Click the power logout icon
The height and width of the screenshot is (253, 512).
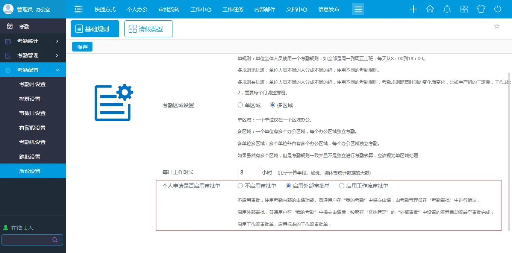click(498, 9)
